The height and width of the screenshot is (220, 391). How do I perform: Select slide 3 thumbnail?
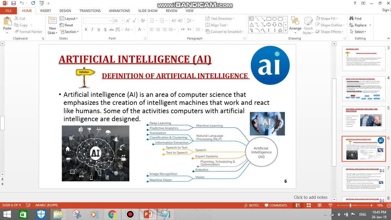pyautogui.click(x=364, y=58)
